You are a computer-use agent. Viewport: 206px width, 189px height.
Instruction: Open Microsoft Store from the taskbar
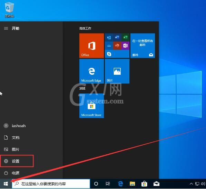[x=144, y=184]
